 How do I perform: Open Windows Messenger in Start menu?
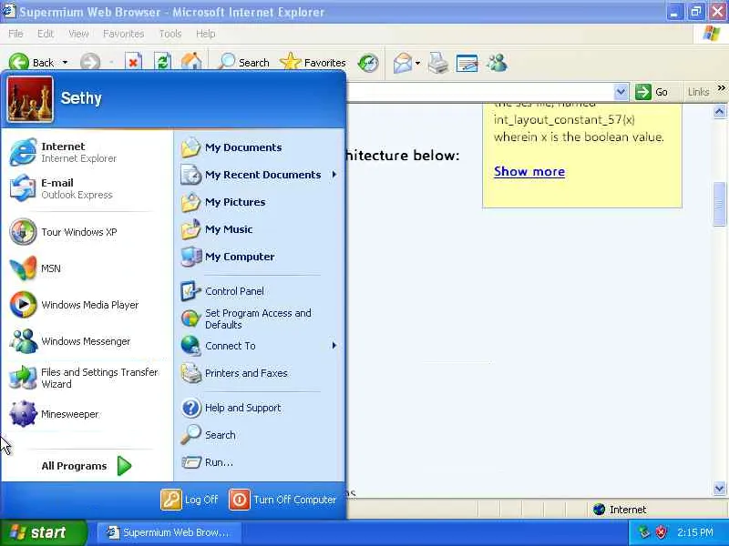(87, 341)
